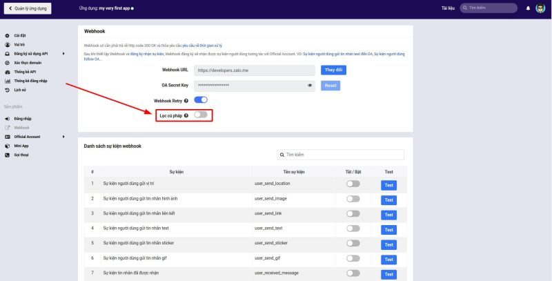The width and height of the screenshot is (552, 281).
Task: Click the Cài đặt gear icon
Action: tap(8, 36)
